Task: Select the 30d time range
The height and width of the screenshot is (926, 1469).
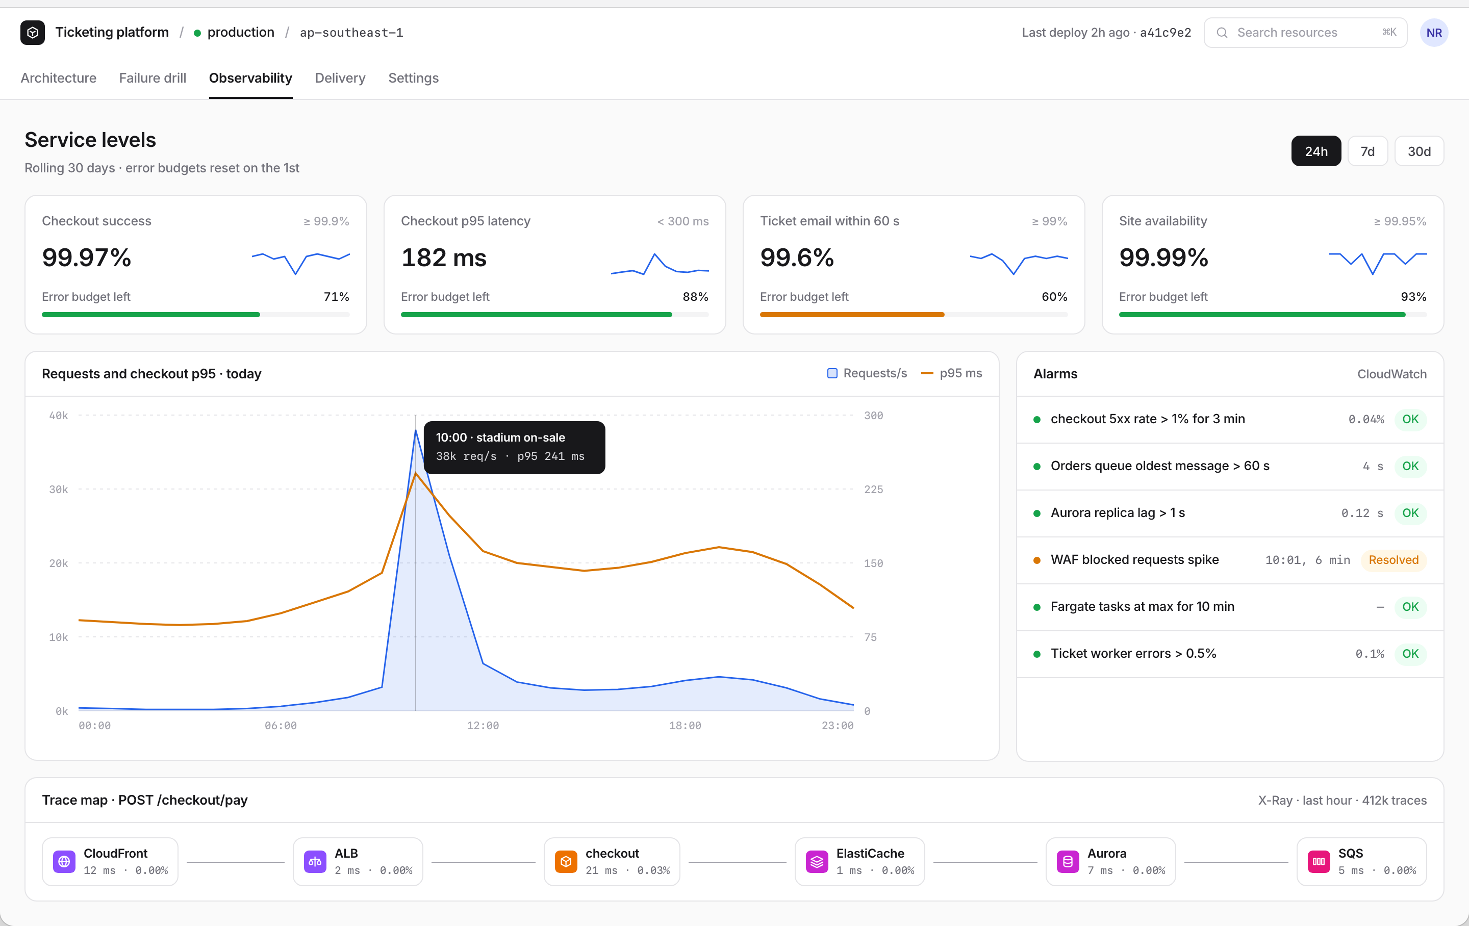Action: pyautogui.click(x=1419, y=151)
